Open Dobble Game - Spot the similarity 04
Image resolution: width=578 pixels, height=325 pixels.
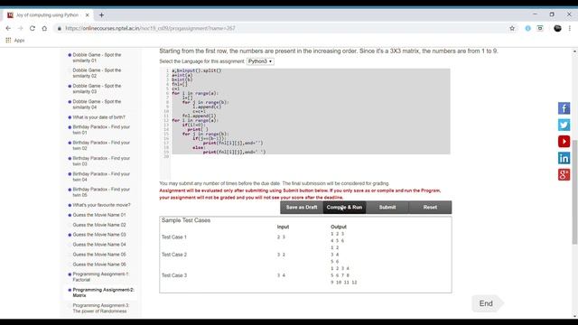pos(97,105)
